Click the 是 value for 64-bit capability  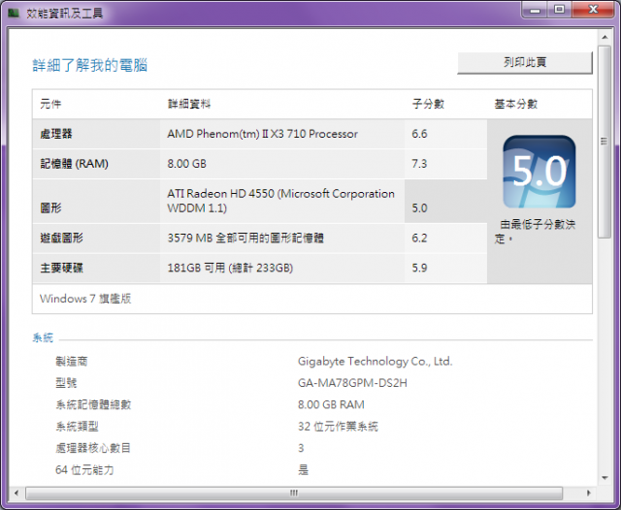coord(303,470)
